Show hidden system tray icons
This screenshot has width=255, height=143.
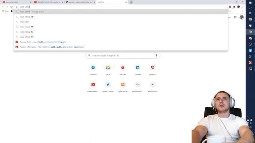pos(248,116)
